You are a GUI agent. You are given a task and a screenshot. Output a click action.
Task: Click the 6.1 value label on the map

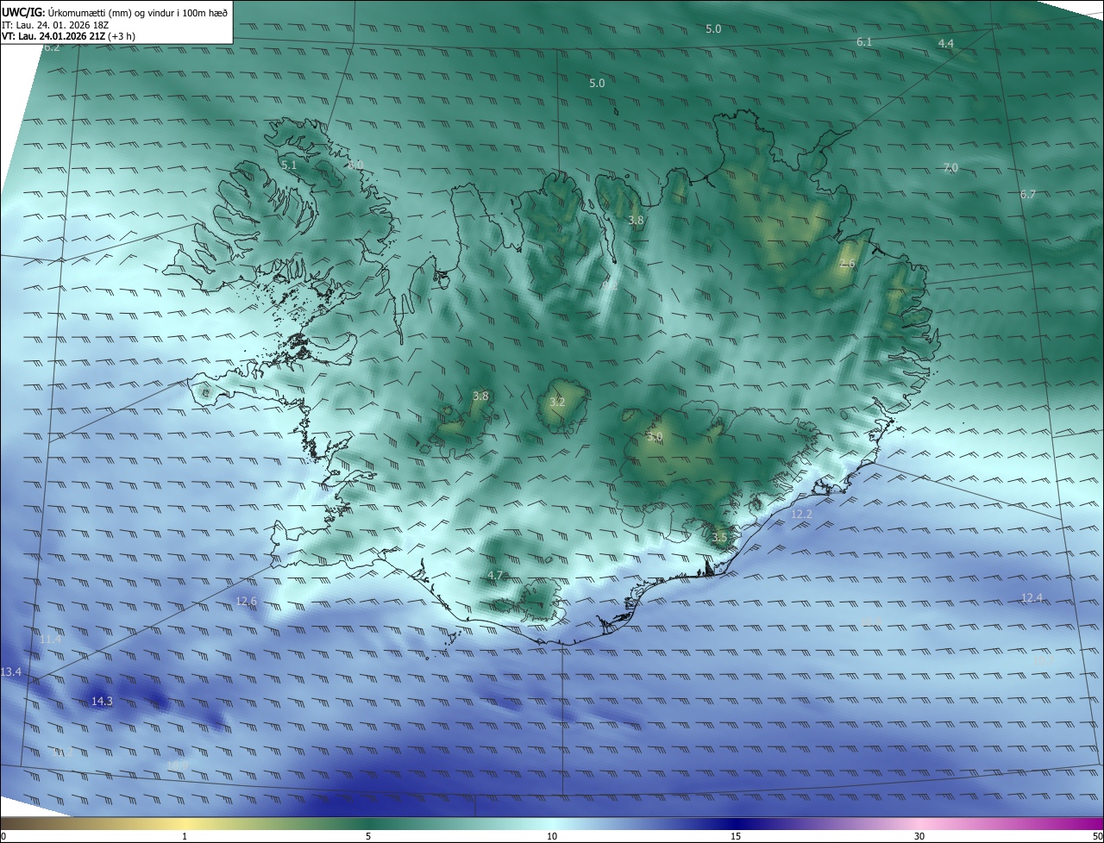[864, 41]
